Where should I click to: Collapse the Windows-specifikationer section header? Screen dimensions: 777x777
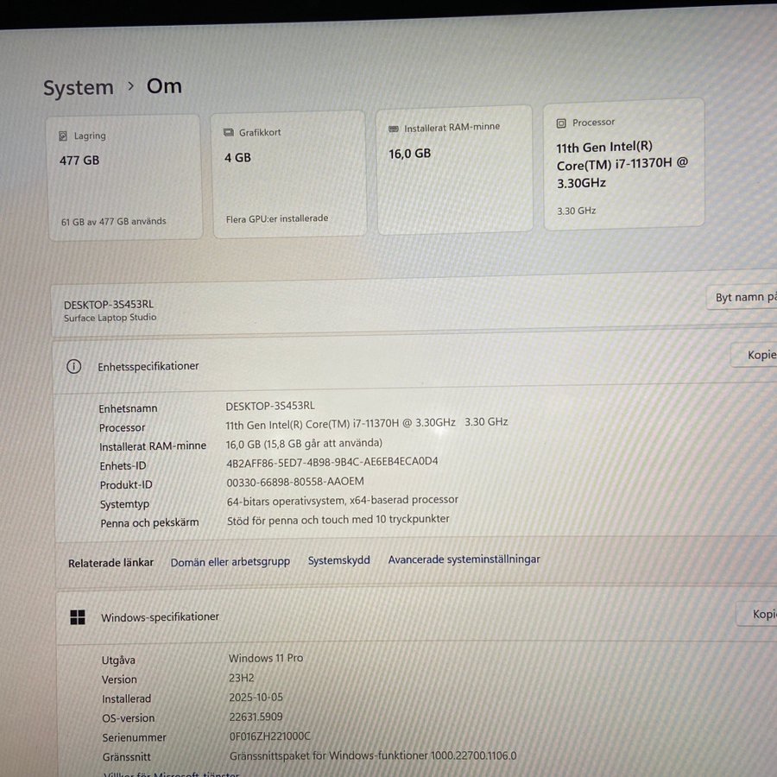[388, 616]
